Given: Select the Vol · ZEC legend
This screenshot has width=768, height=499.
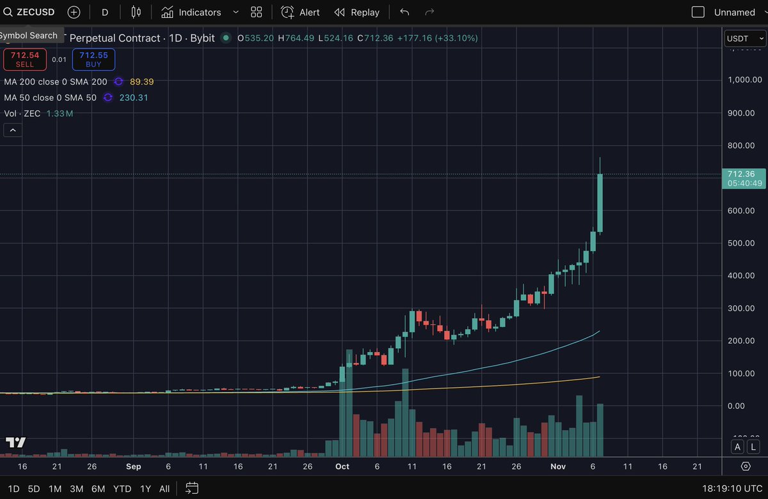Looking at the screenshot, I should click(22, 114).
